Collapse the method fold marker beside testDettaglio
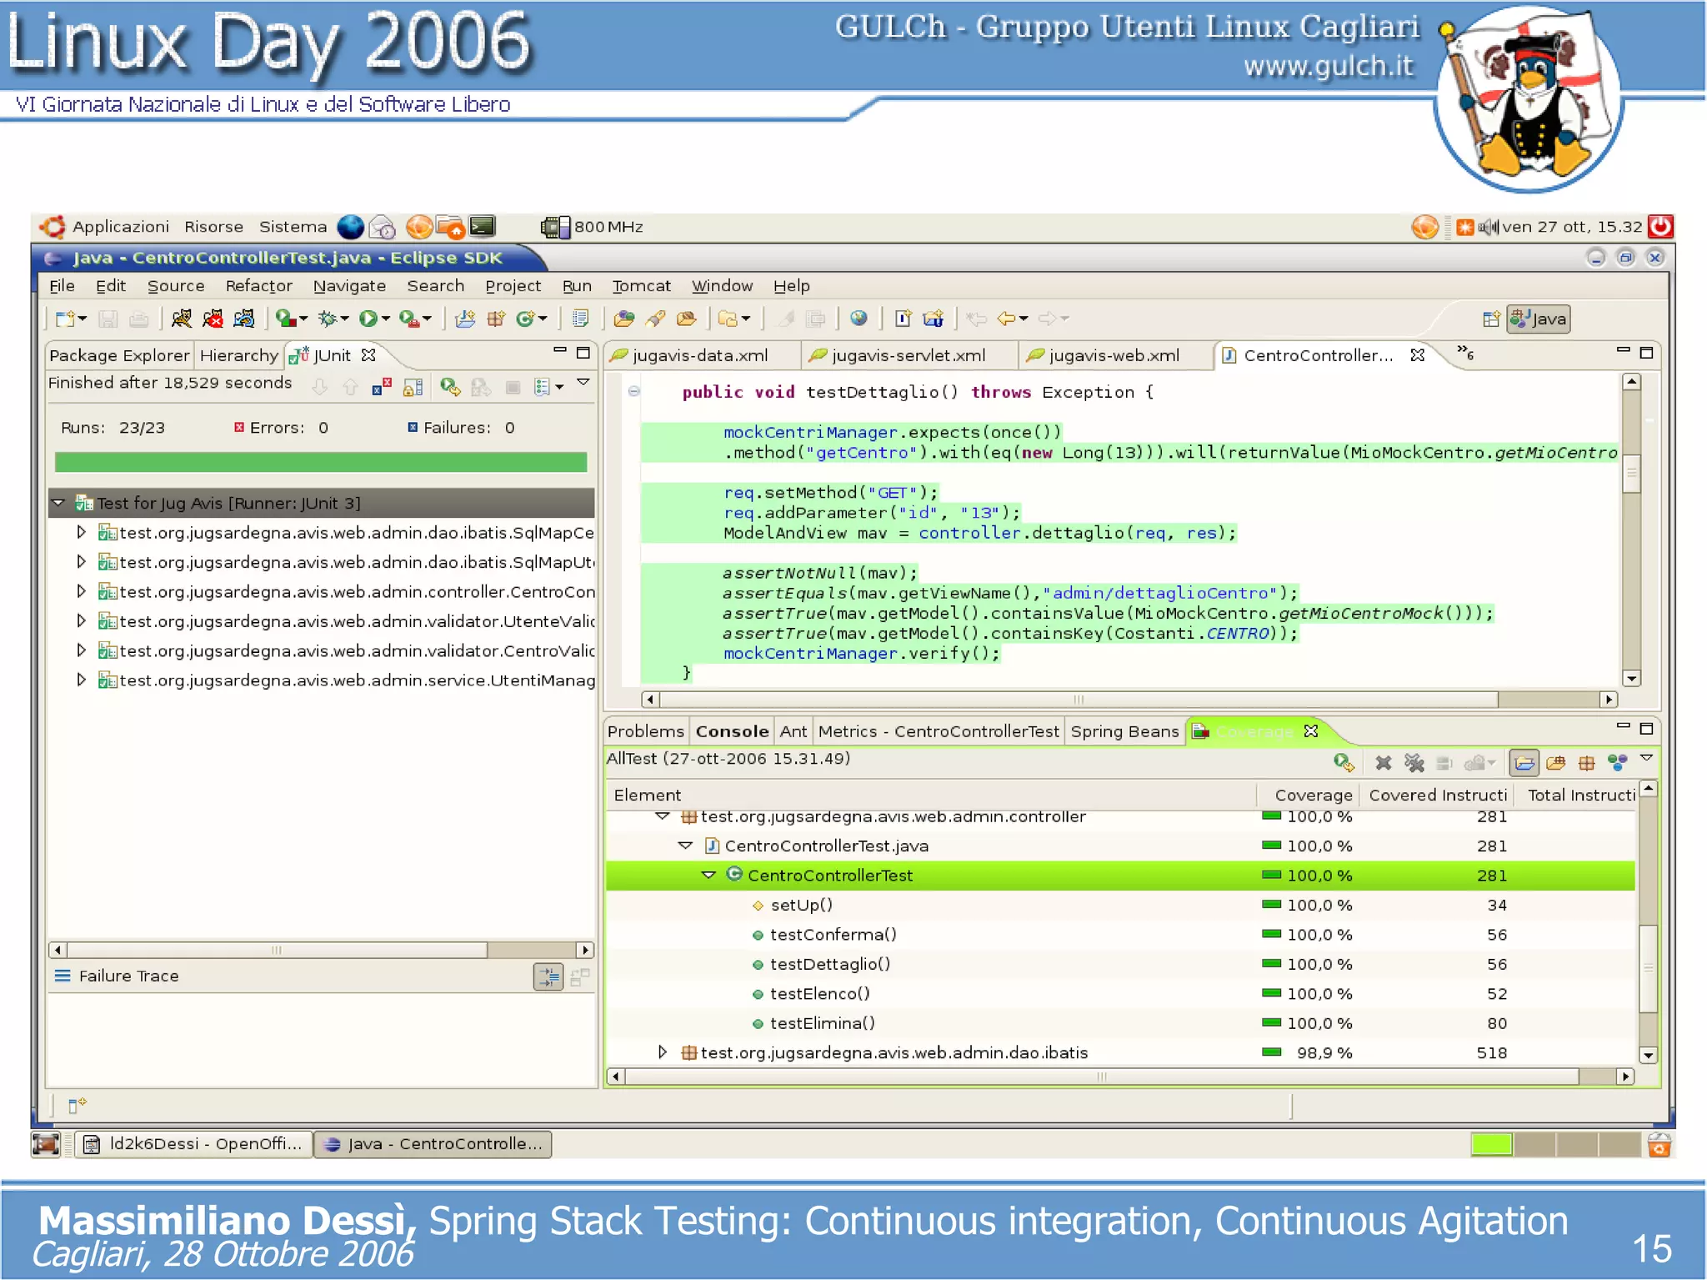 [633, 391]
